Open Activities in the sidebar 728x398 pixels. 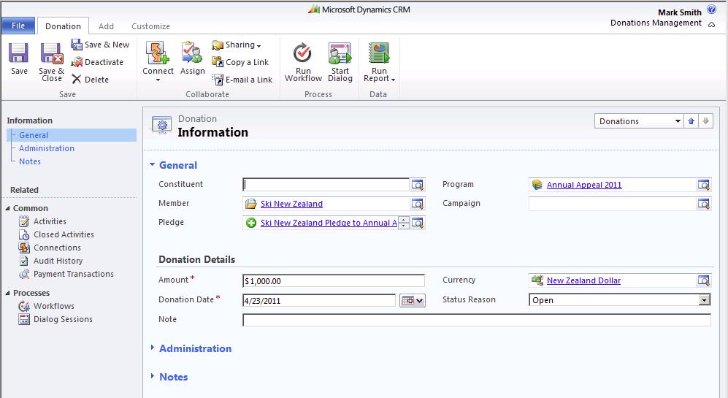42,221
